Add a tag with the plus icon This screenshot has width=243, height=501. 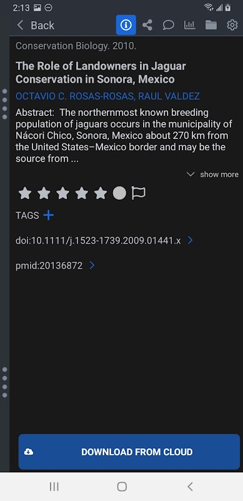coord(49,215)
